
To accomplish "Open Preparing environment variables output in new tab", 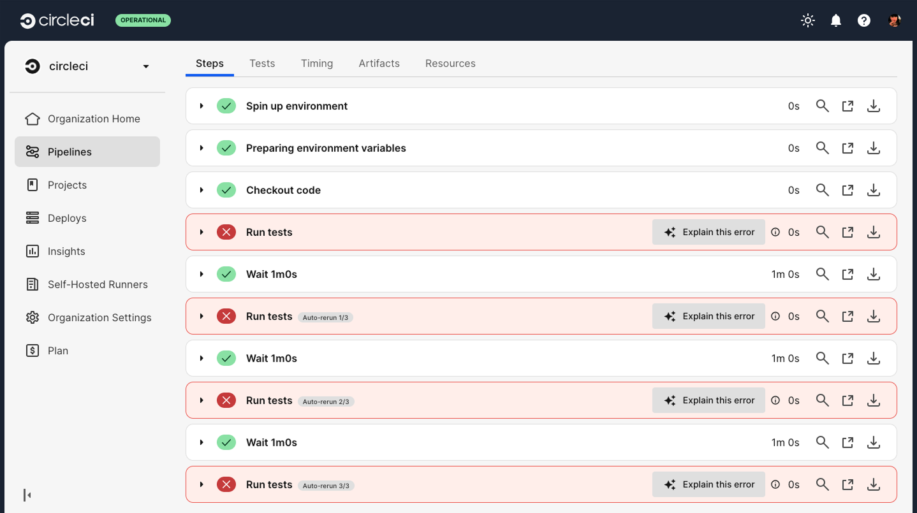I will [x=847, y=148].
